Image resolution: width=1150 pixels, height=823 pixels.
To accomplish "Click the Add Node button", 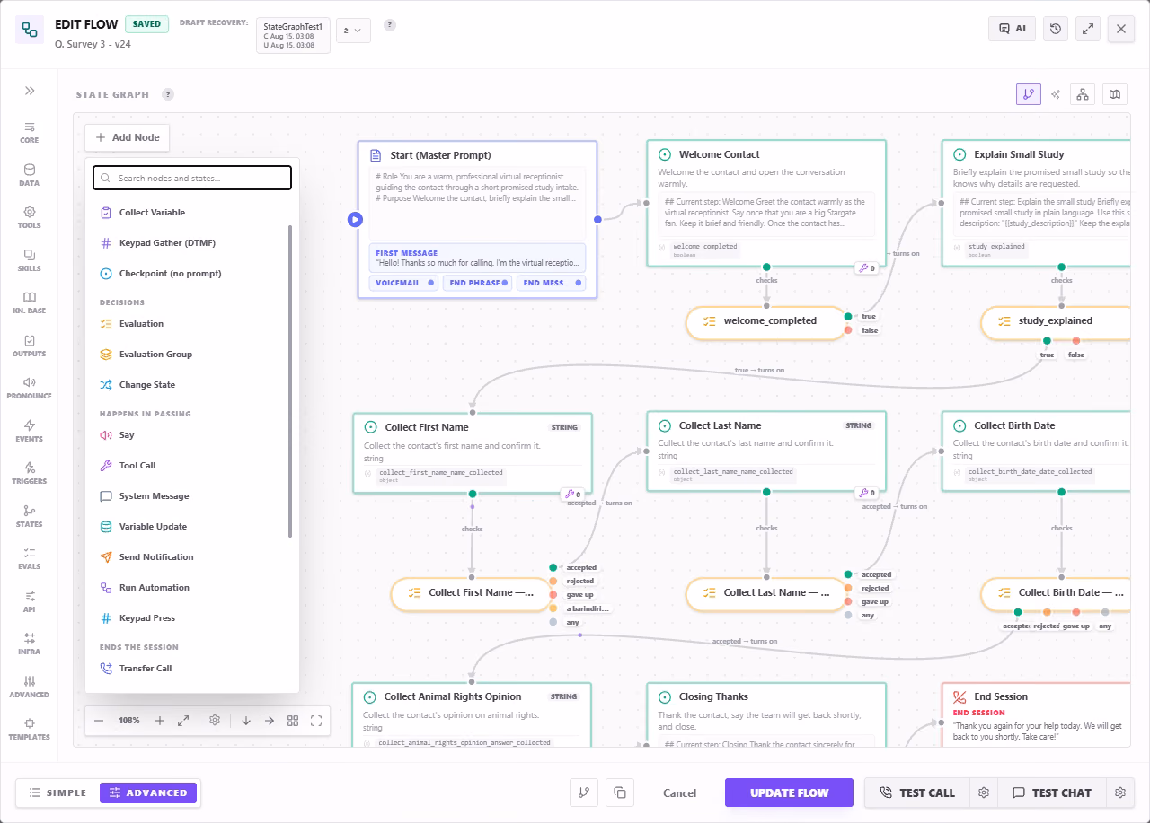I will coord(127,137).
